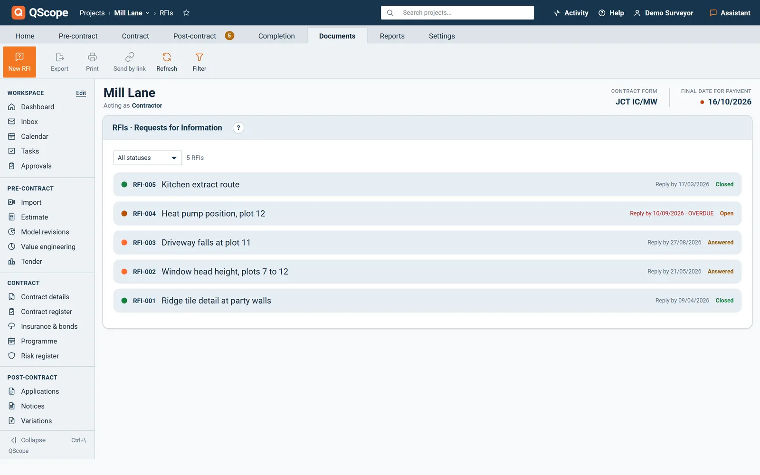
Task: Print the RFI list
Action: click(92, 62)
